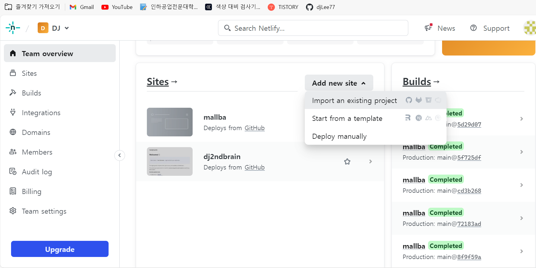Expand build 8f9f59a row chevron
Screen dimensions: 536x268
tap(522, 251)
